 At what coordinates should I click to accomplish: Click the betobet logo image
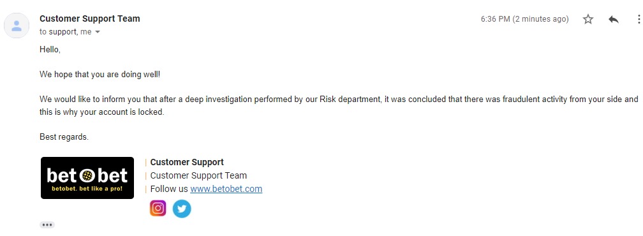point(87,178)
